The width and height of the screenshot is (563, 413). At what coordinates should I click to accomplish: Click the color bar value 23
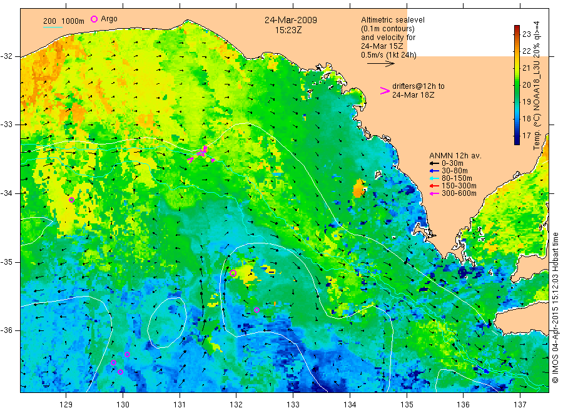click(x=526, y=34)
